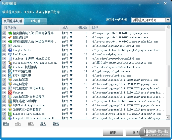Viewport: 172px width, 140px height.
Task: Click the red Avira Updater icon
Action: tap(10, 92)
